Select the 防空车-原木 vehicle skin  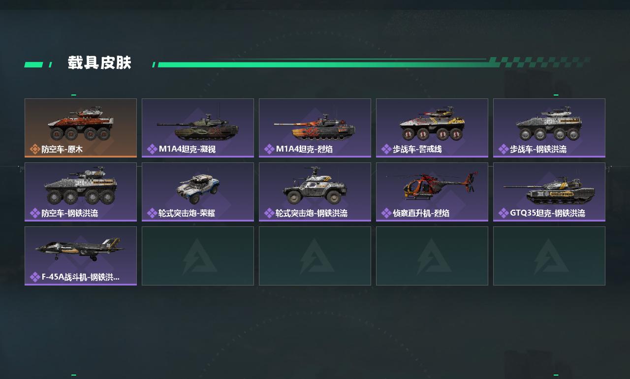81,128
